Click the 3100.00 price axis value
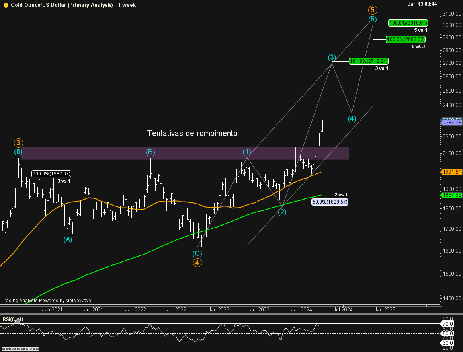 [x=452, y=14]
